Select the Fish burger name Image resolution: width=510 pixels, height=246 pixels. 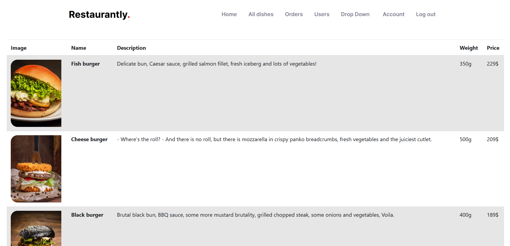[x=85, y=64]
